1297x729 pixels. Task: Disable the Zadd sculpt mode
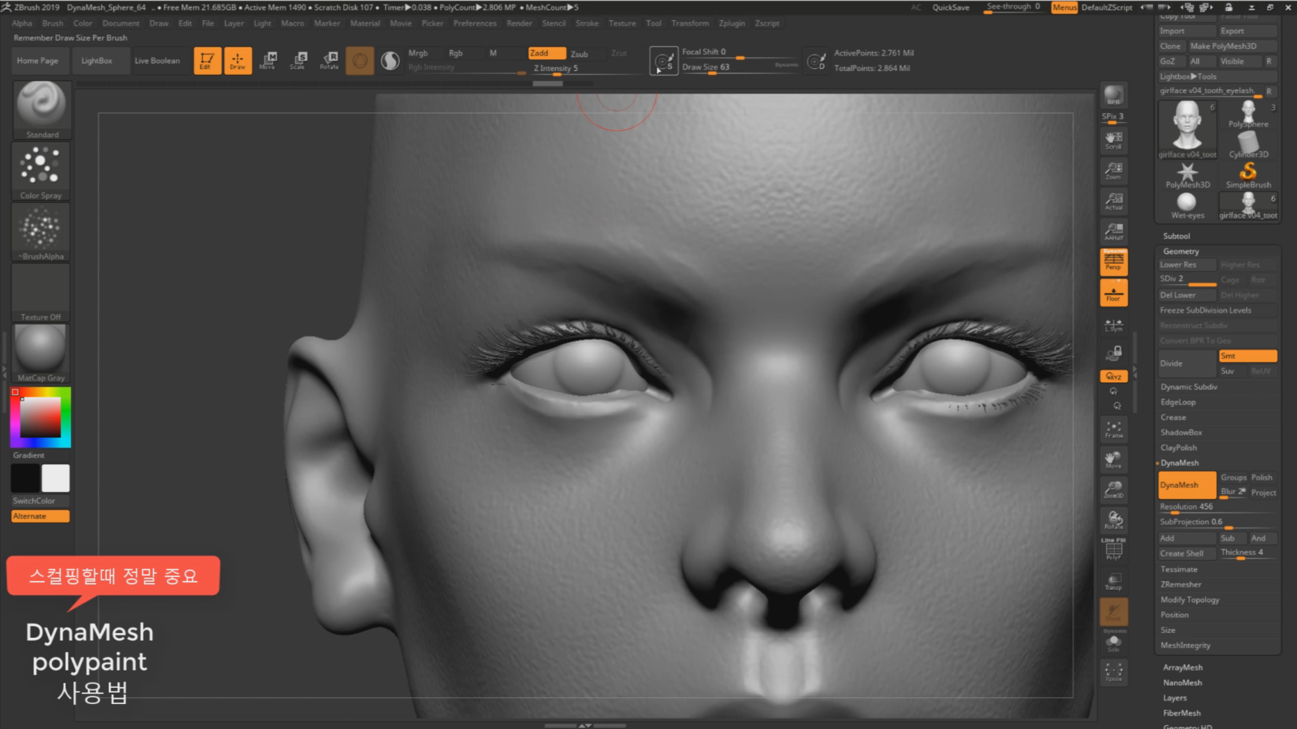546,53
